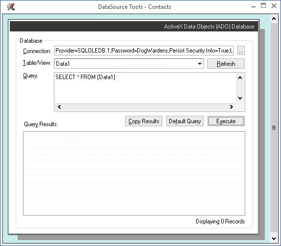
Task: Click the Query box scroll up arrow
Action: pyautogui.click(x=240, y=78)
